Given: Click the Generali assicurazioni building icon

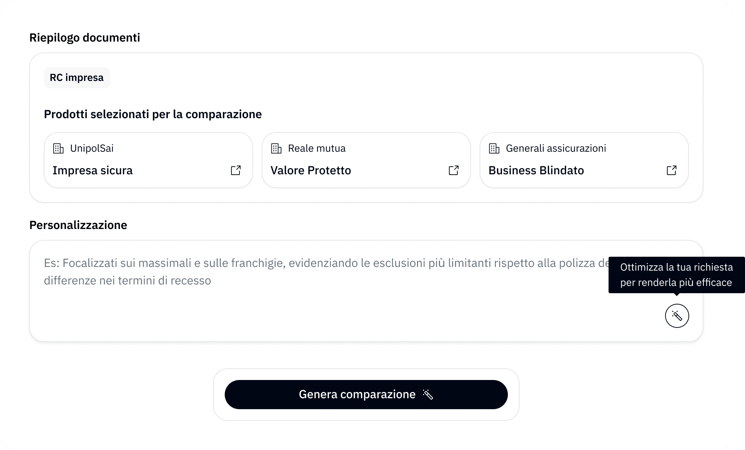Looking at the screenshot, I should coord(494,148).
